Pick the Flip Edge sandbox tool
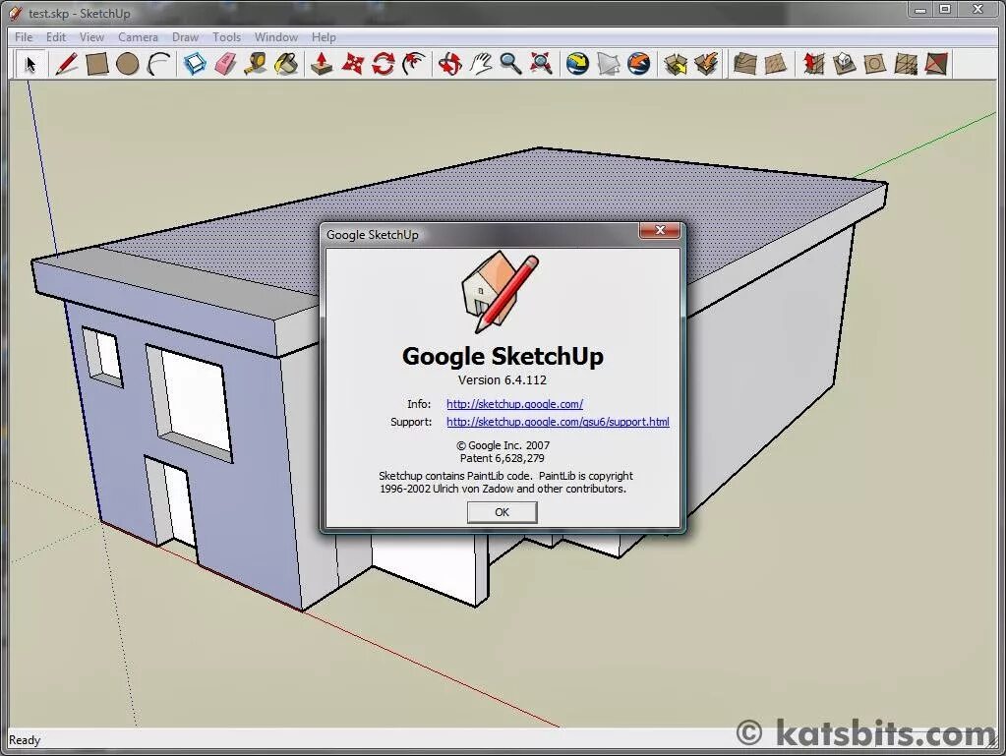Screen dimensions: 1006x756 937,64
